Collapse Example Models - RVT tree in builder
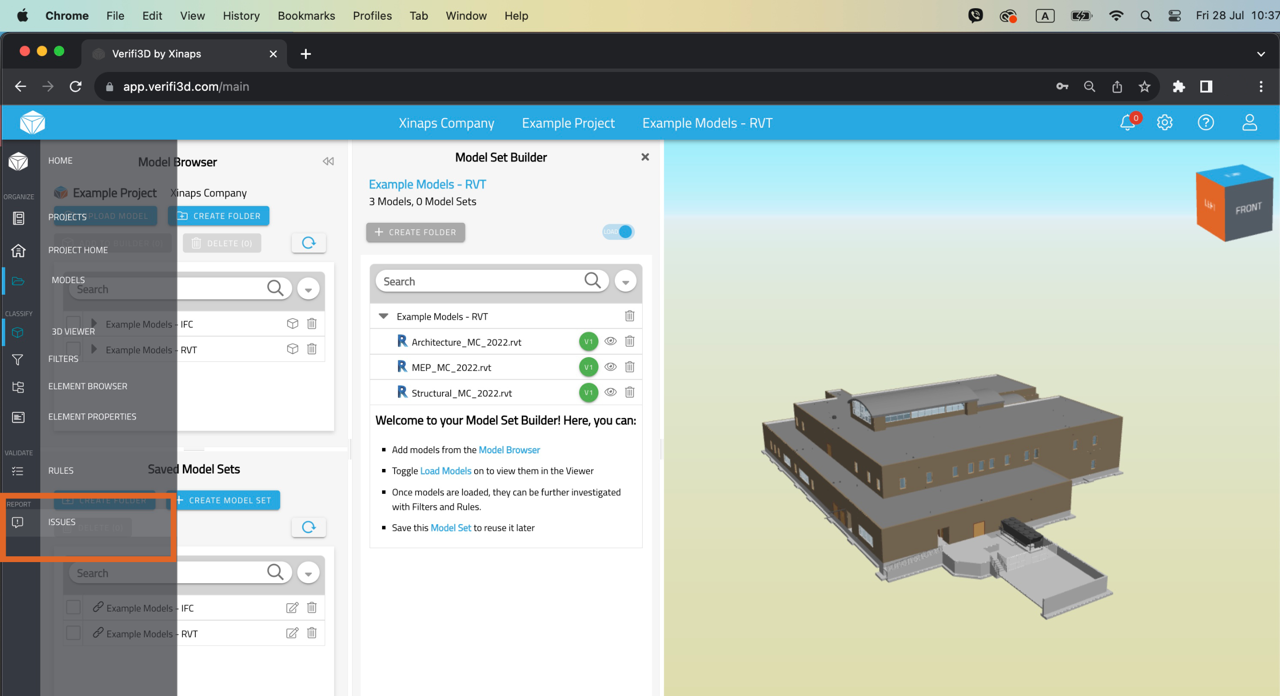This screenshot has width=1280, height=696. pyautogui.click(x=383, y=316)
